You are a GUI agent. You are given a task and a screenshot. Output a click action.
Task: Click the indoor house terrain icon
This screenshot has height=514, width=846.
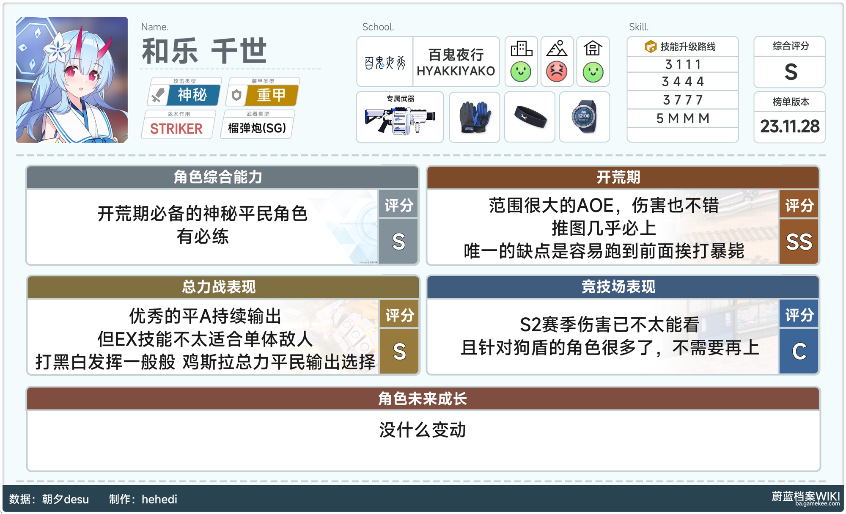click(x=593, y=49)
